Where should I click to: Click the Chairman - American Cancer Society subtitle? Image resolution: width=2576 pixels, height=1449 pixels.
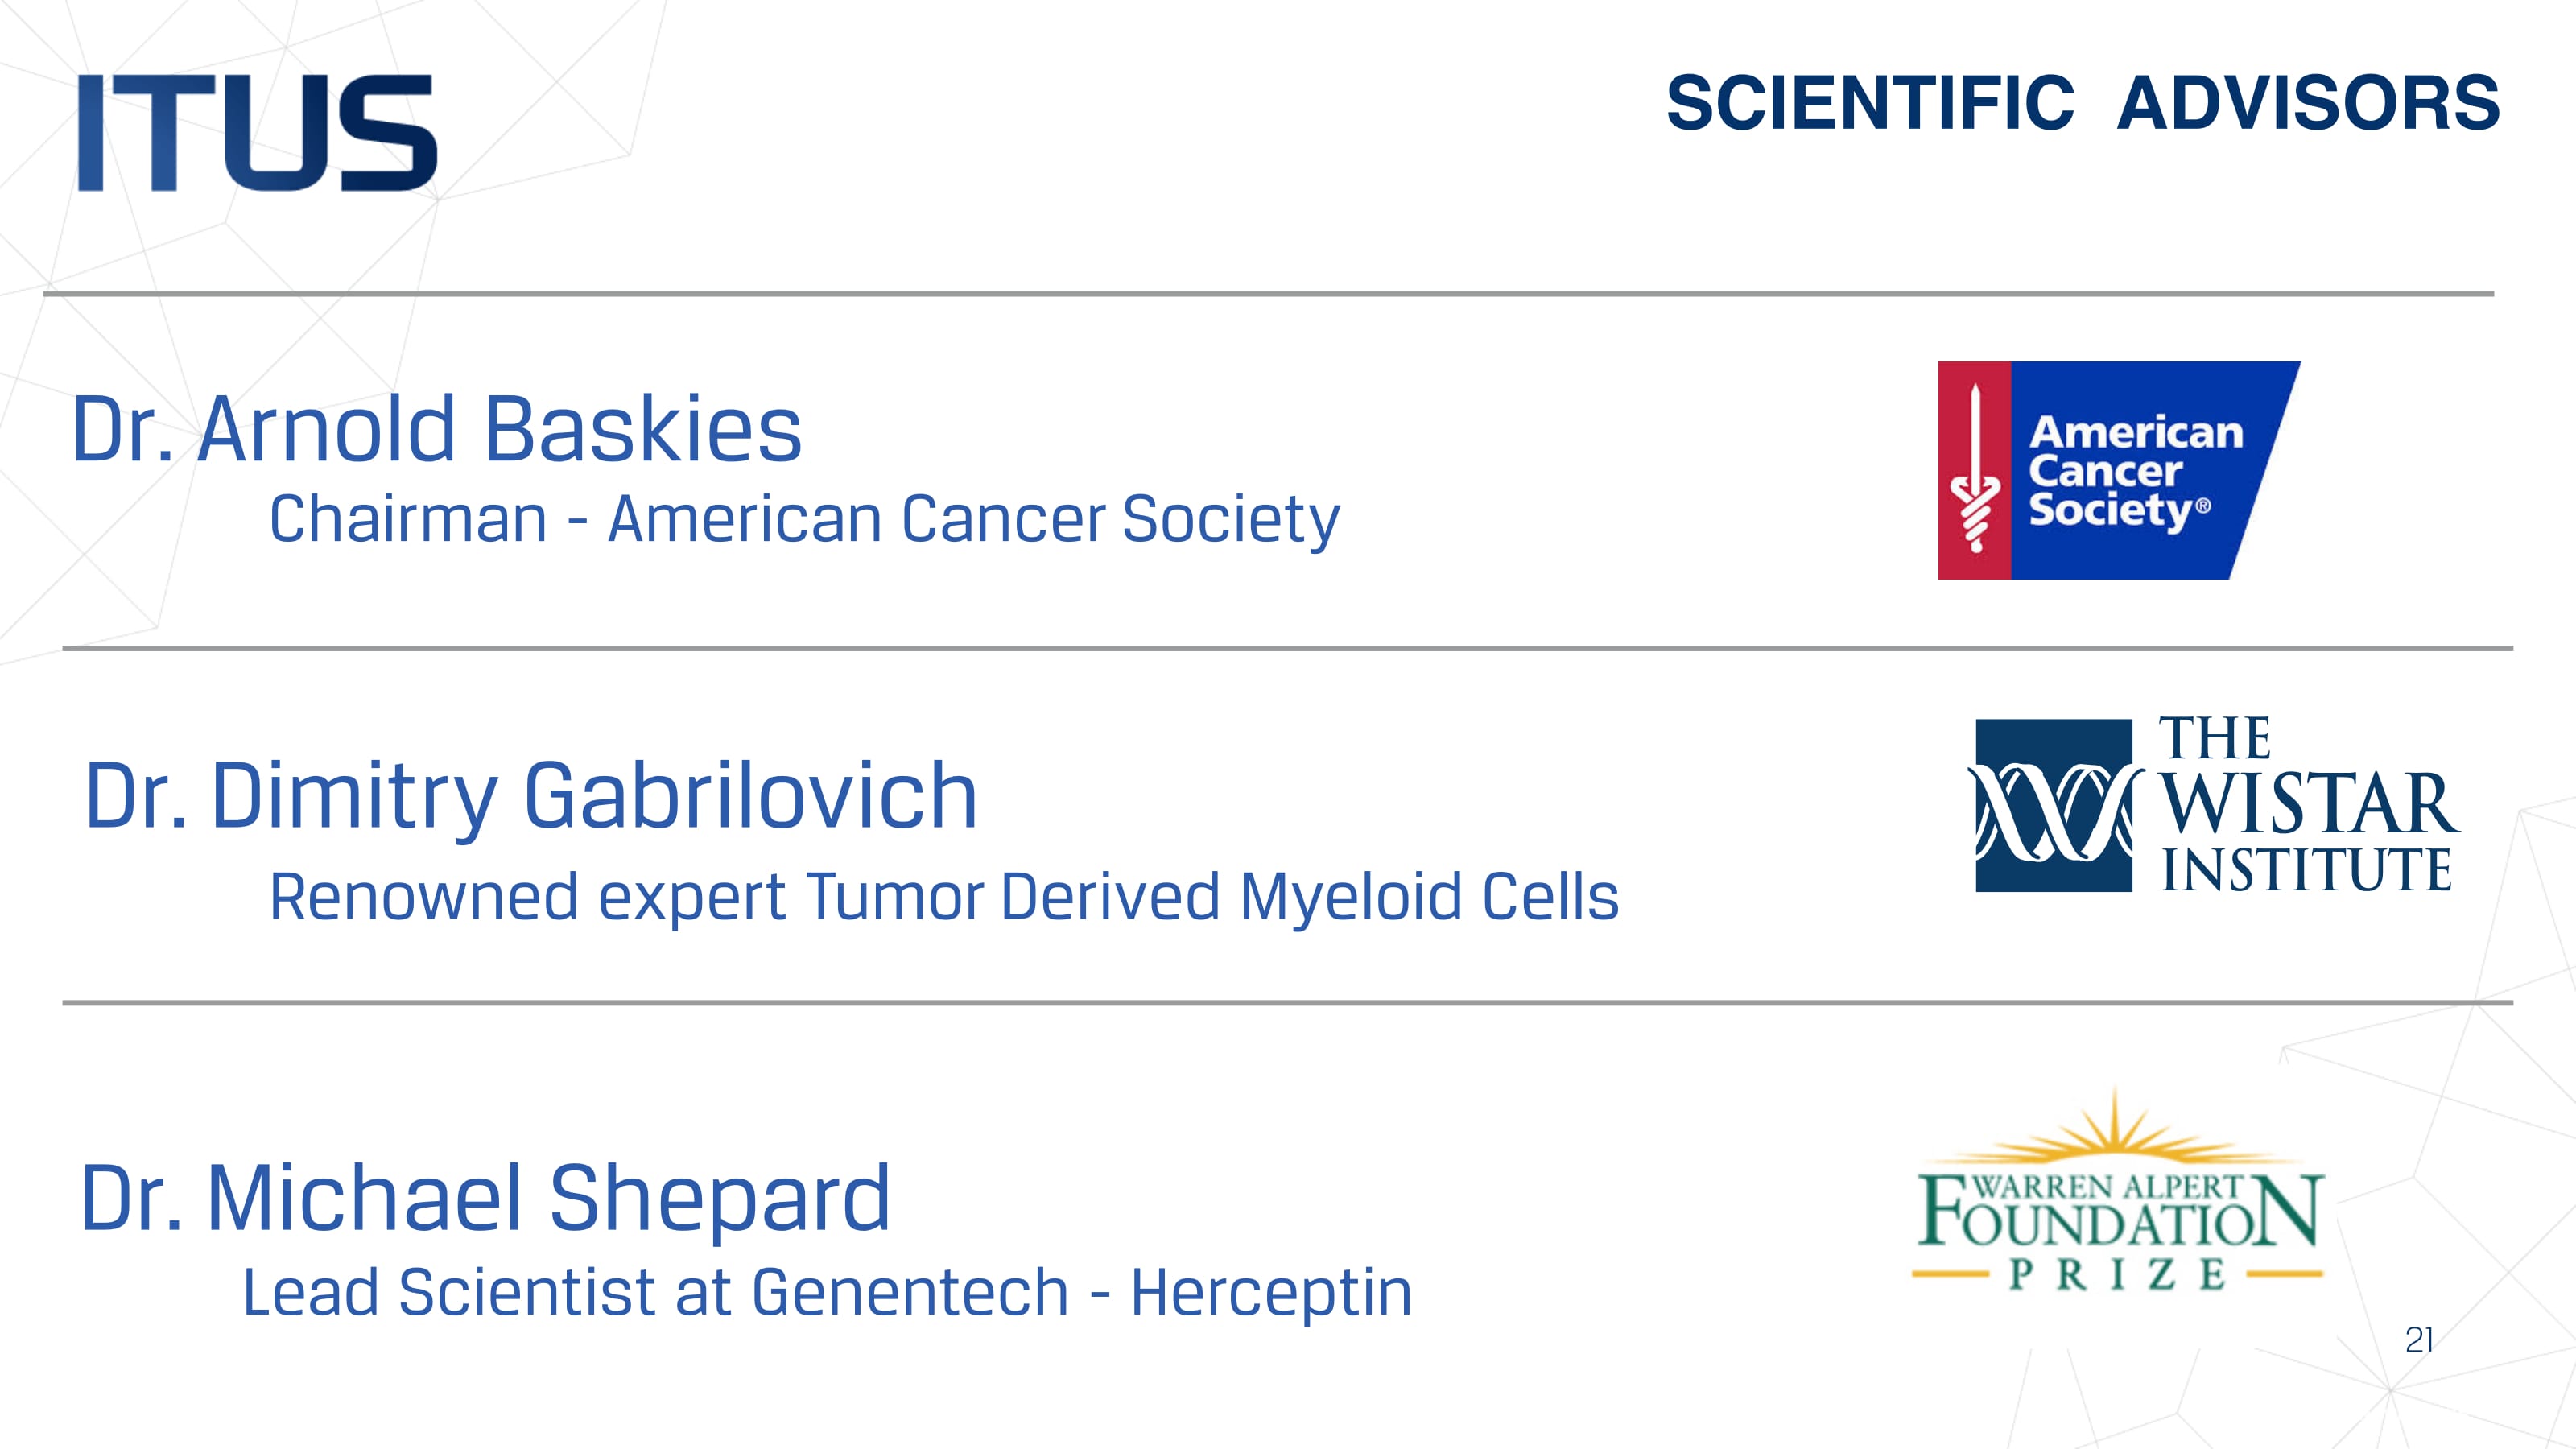pyautogui.click(x=804, y=519)
